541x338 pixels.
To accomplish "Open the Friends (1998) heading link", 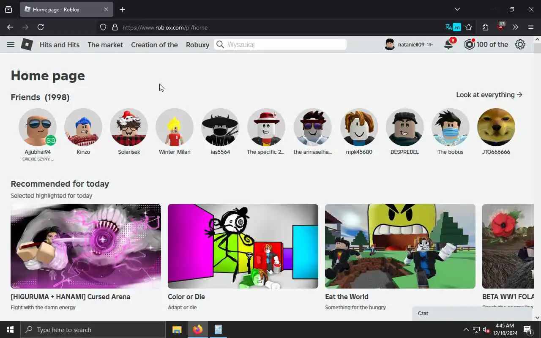I will coord(40,97).
